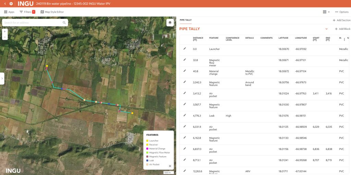The image size is (351, 175).
Task: Select the -66.98151 longitude cell
Action: (x=301, y=116)
